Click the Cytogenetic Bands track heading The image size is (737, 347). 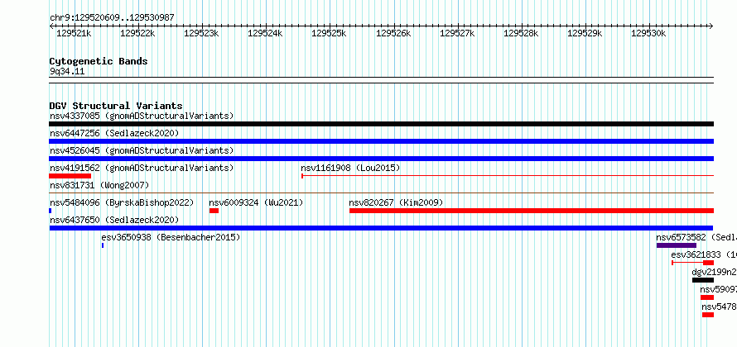point(99,61)
